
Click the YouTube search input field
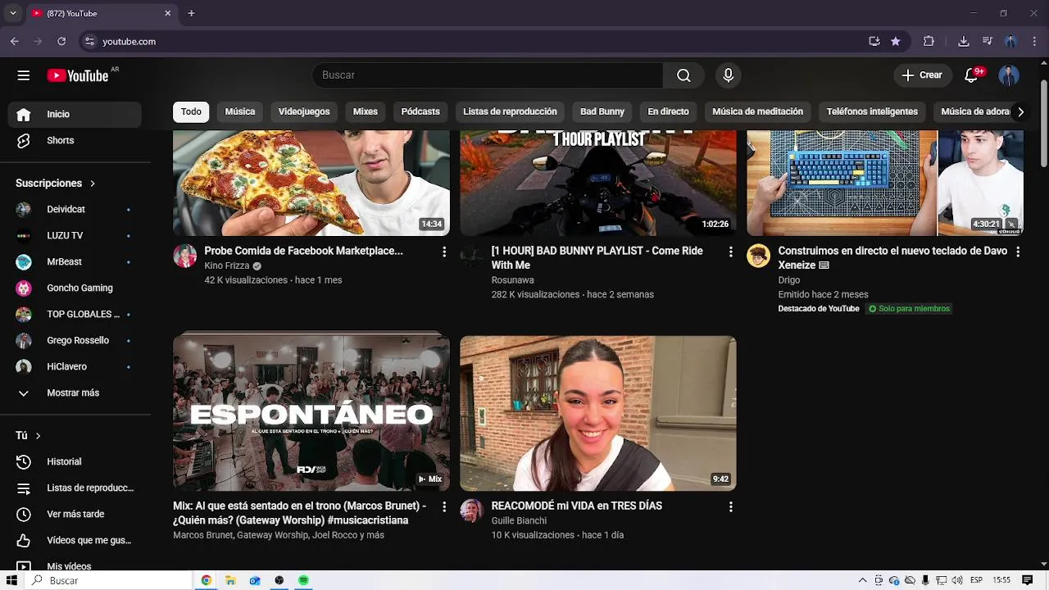coord(488,75)
